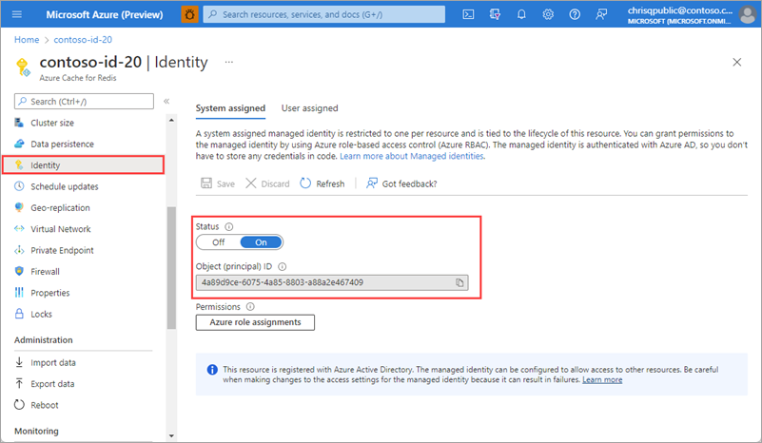762x443 pixels.
Task: Open the top bar feedback icon
Action: pos(601,14)
